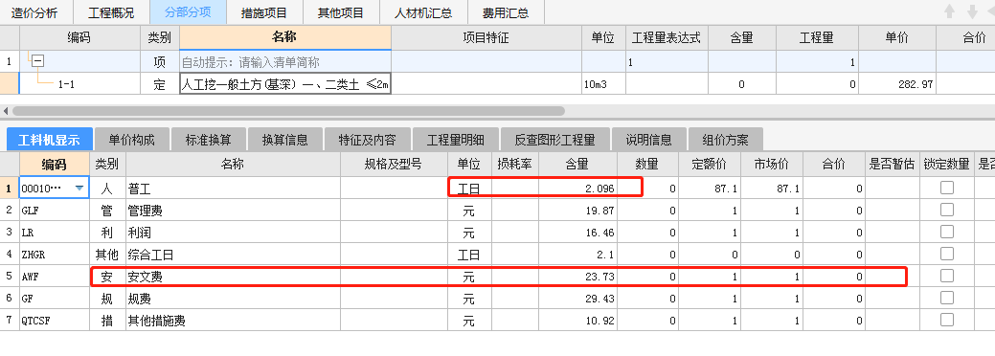Click the 安文费 name cell
995x356 pixels.
click(233, 277)
